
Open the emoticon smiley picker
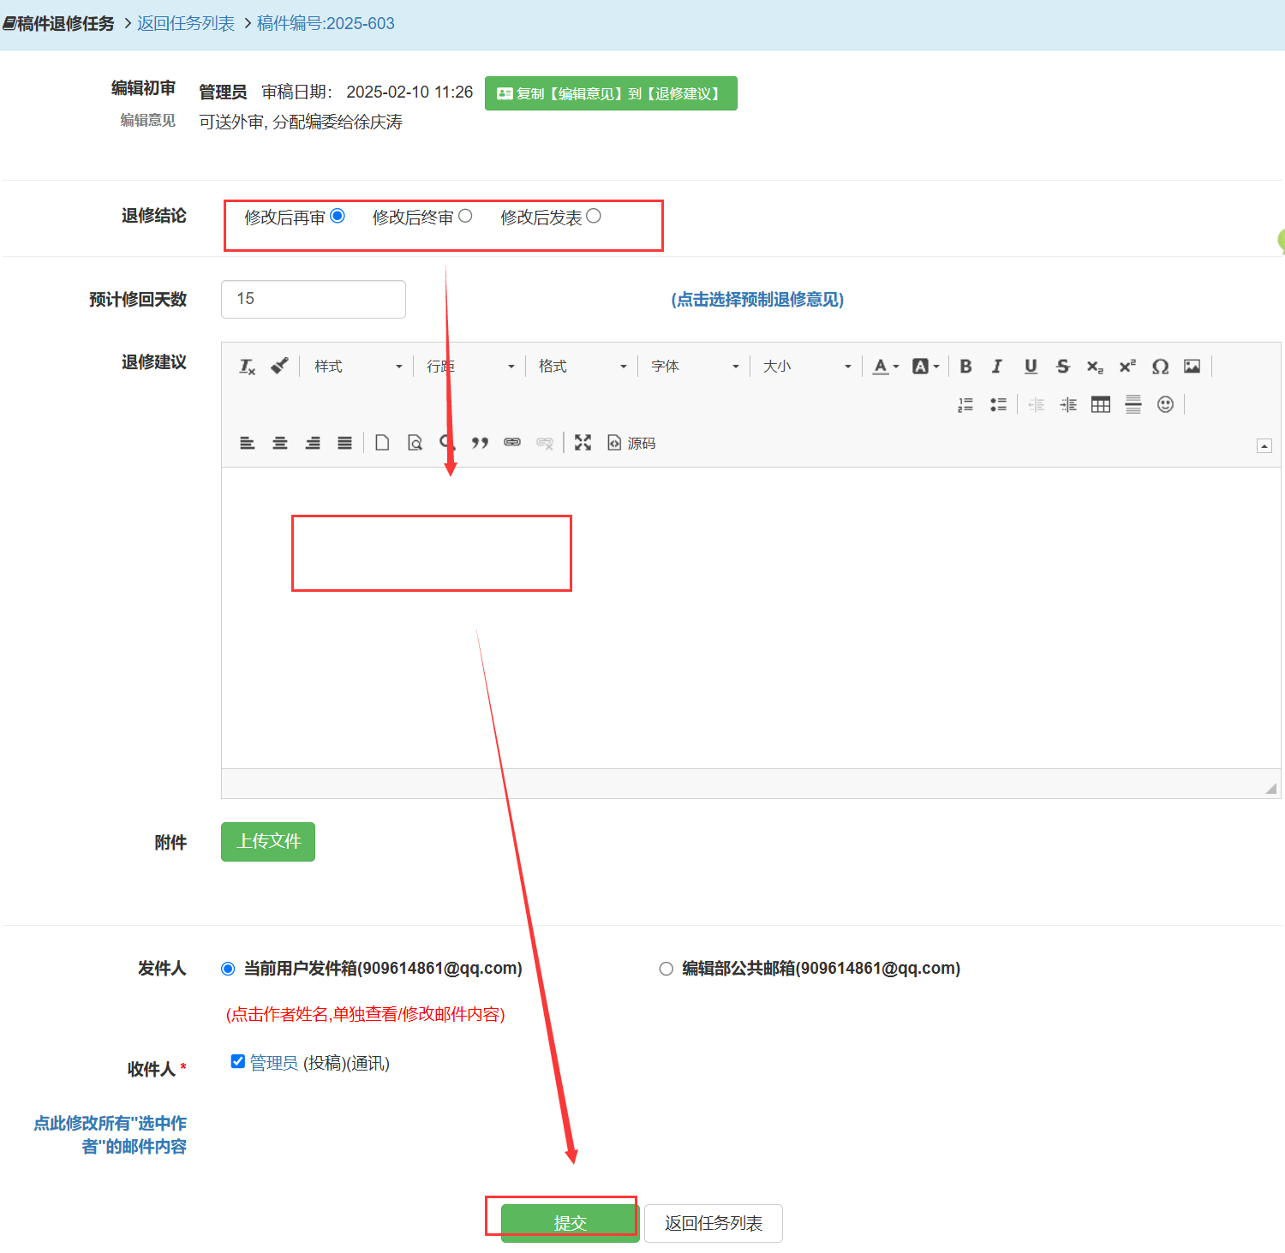[1165, 405]
